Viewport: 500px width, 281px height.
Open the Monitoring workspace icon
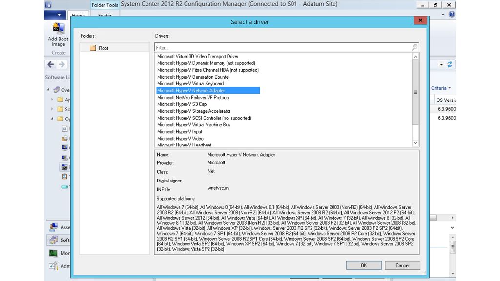pos(53,253)
